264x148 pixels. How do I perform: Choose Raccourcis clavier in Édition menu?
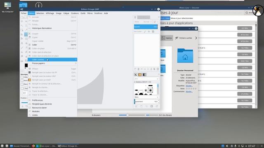tap(52, 108)
